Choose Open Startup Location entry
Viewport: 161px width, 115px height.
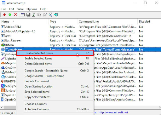55,86
